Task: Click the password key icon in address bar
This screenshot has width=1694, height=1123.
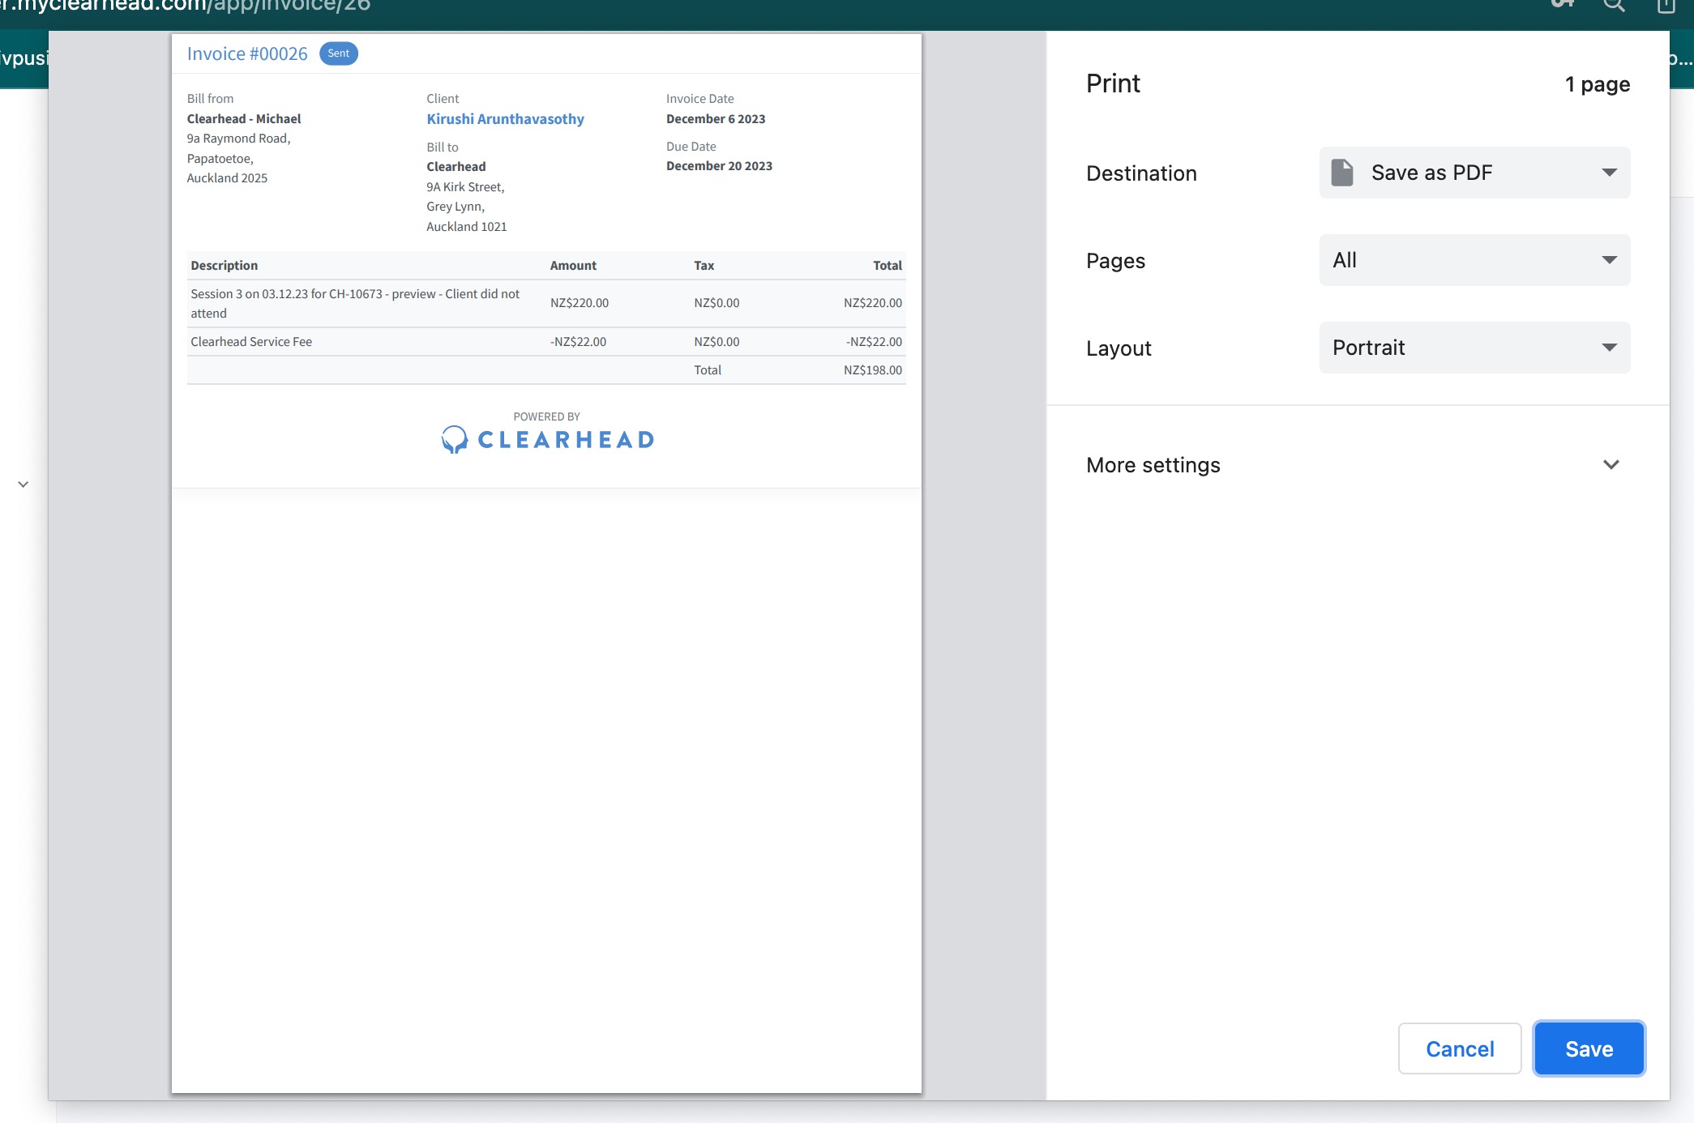Action: (x=1562, y=5)
